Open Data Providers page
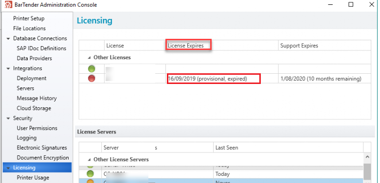The width and height of the screenshot is (380, 183). point(34,58)
